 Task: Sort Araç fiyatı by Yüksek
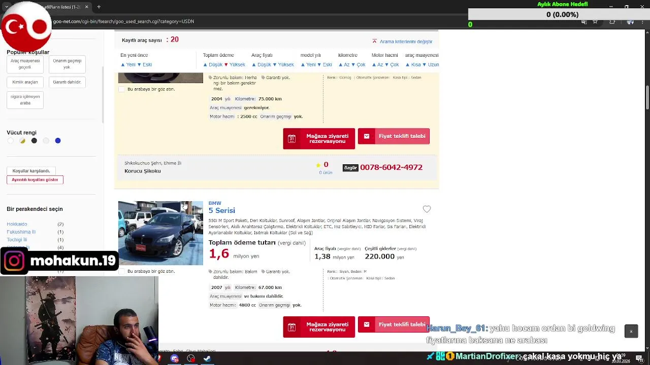point(283,65)
